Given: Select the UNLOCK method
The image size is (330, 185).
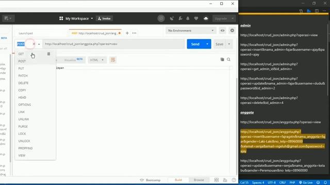Looking at the screenshot, I should tap(24, 141).
